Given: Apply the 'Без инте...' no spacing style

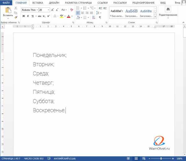Looking at the screenshot, I should click(x=117, y=13).
